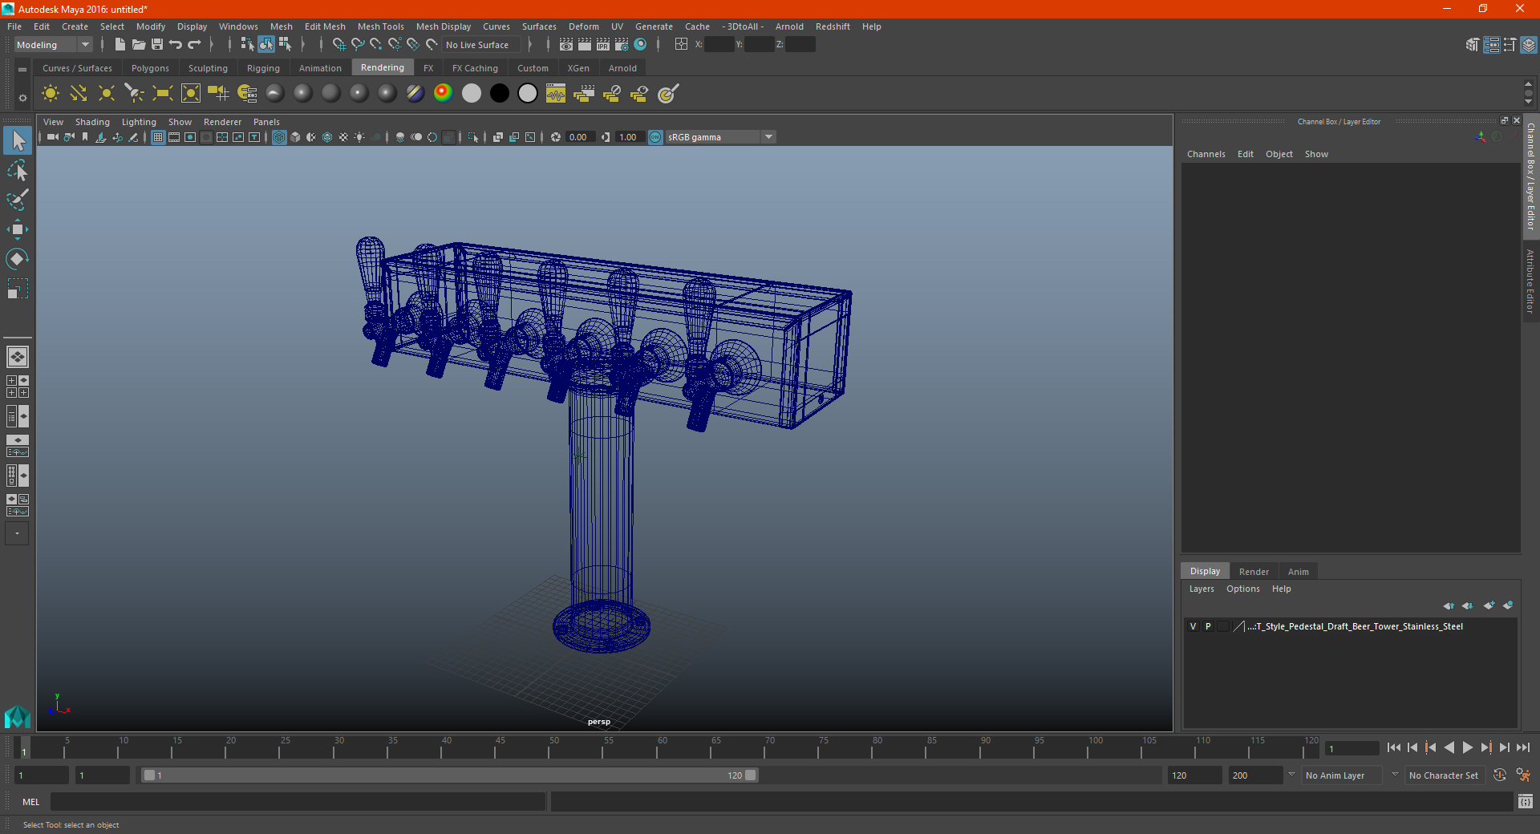Activate the Paint selection tool
The image size is (1540, 834).
click(18, 200)
